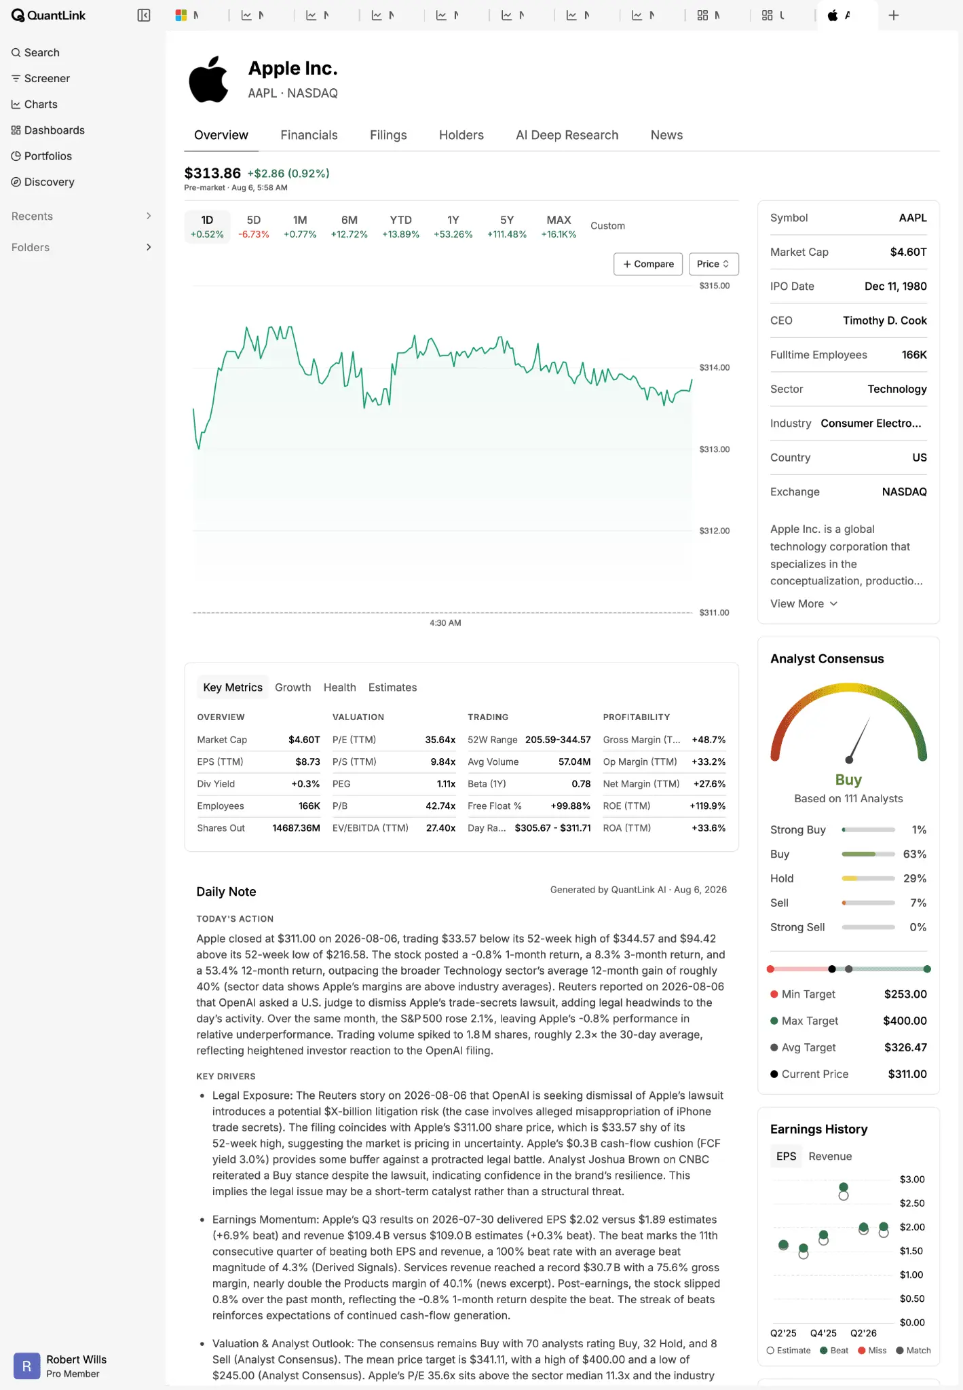Click the Analyst Consensus gauge
Image resolution: width=963 pixels, height=1390 pixels.
pyautogui.click(x=848, y=723)
